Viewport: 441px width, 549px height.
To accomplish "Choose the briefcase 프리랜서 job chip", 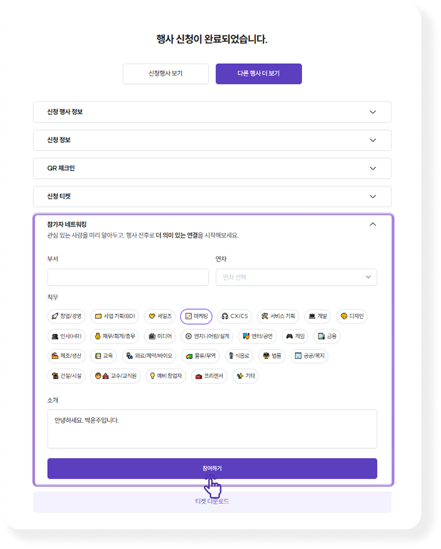I will 209,376.
